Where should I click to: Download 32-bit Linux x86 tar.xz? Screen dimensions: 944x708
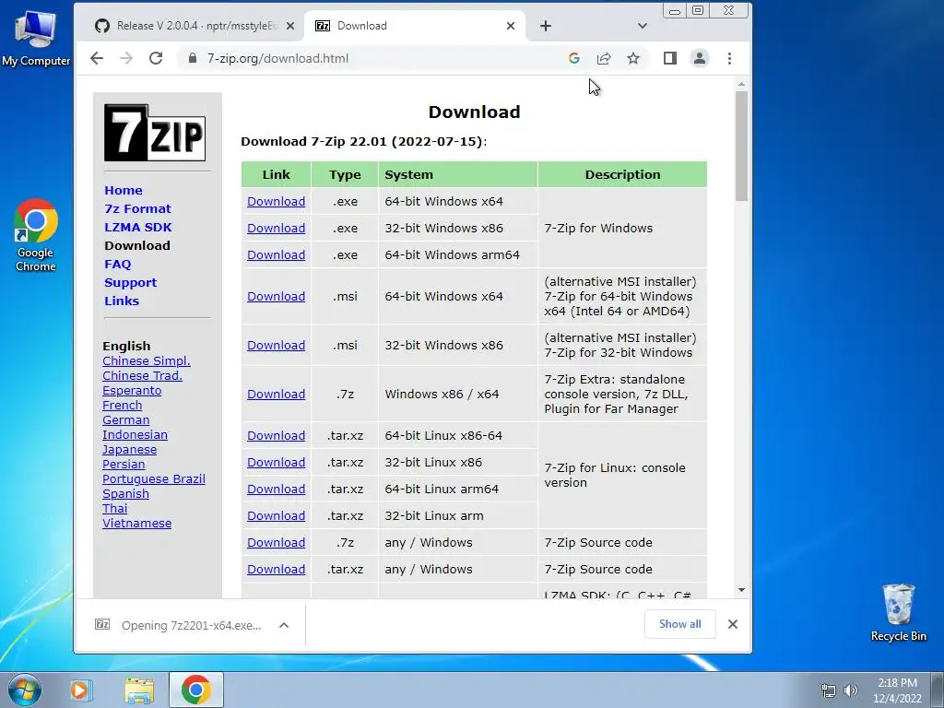point(276,463)
